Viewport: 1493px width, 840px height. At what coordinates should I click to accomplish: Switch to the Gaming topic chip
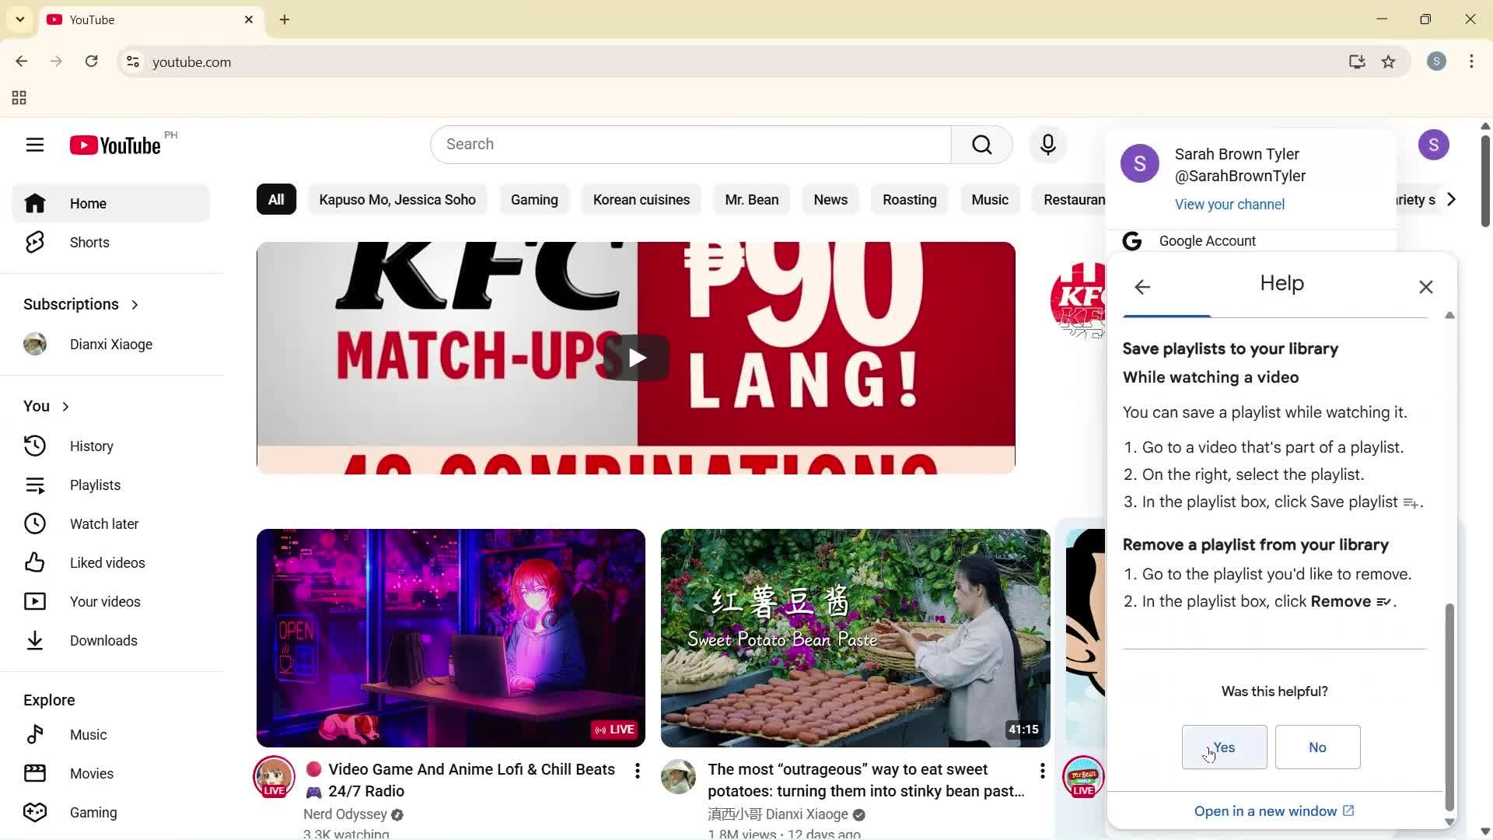coord(534,199)
